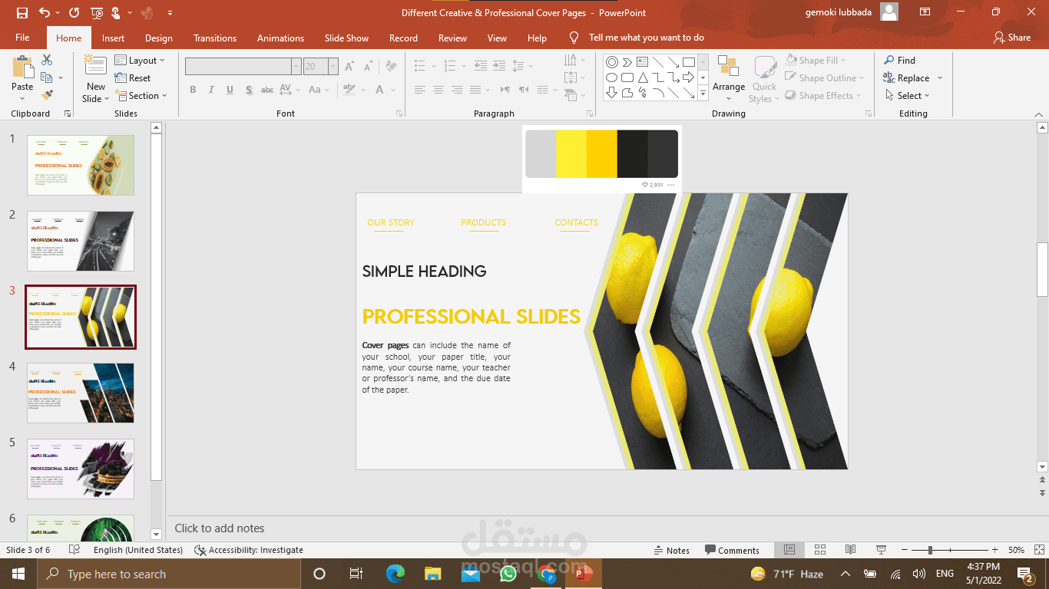Open the Insert ribbon tab
The image size is (1049, 589).
pos(113,38)
